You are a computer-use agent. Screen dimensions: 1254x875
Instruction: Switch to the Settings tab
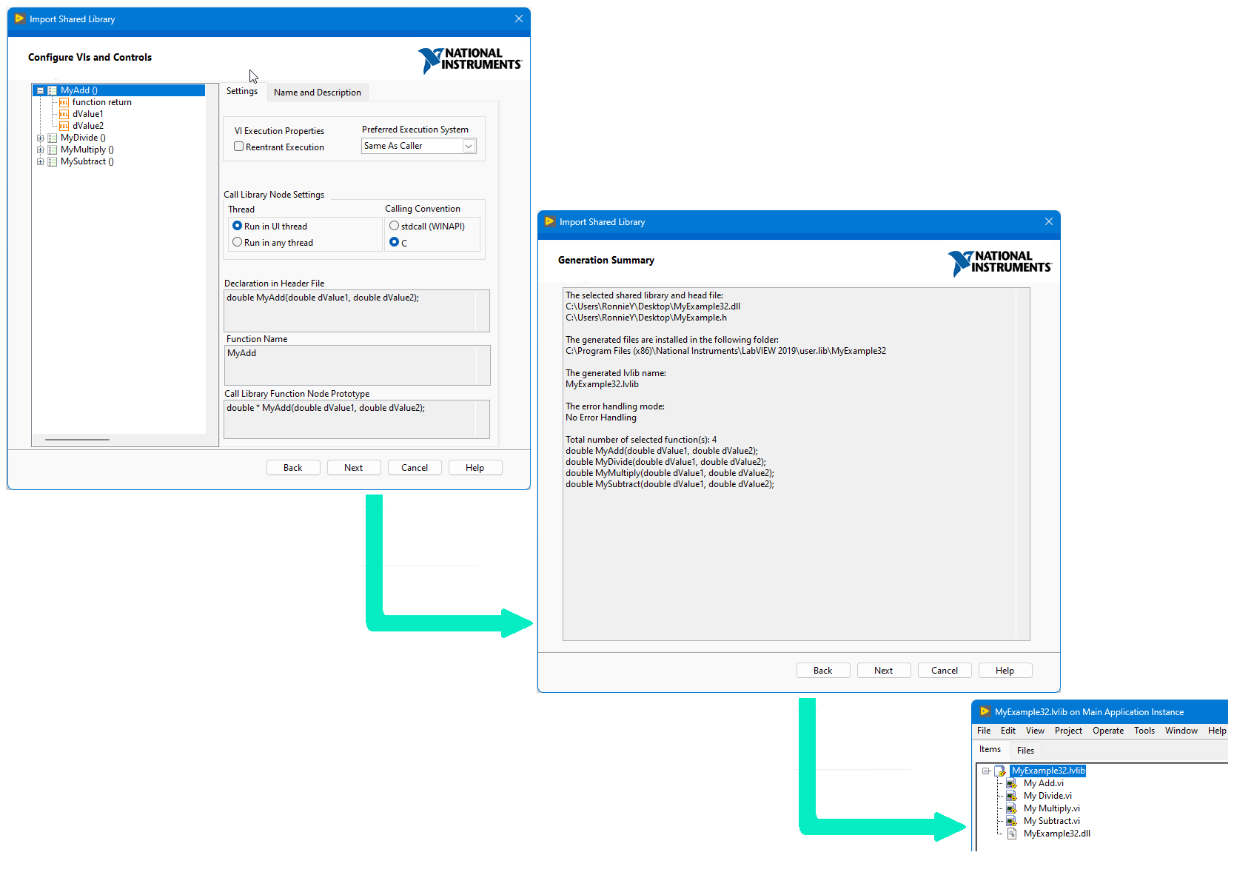(x=242, y=91)
